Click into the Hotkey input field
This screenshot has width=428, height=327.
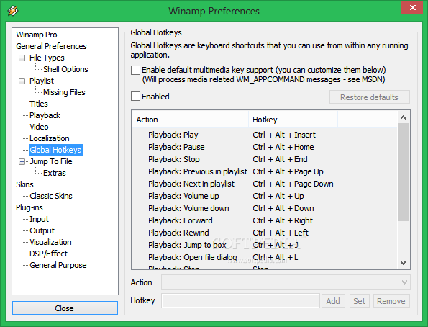point(240,301)
